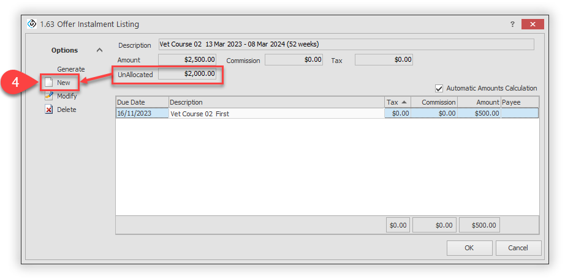Viewport: 565px width, 279px height.
Task: Click the Modify pencil icon
Action: pyautogui.click(x=48, y=96)
